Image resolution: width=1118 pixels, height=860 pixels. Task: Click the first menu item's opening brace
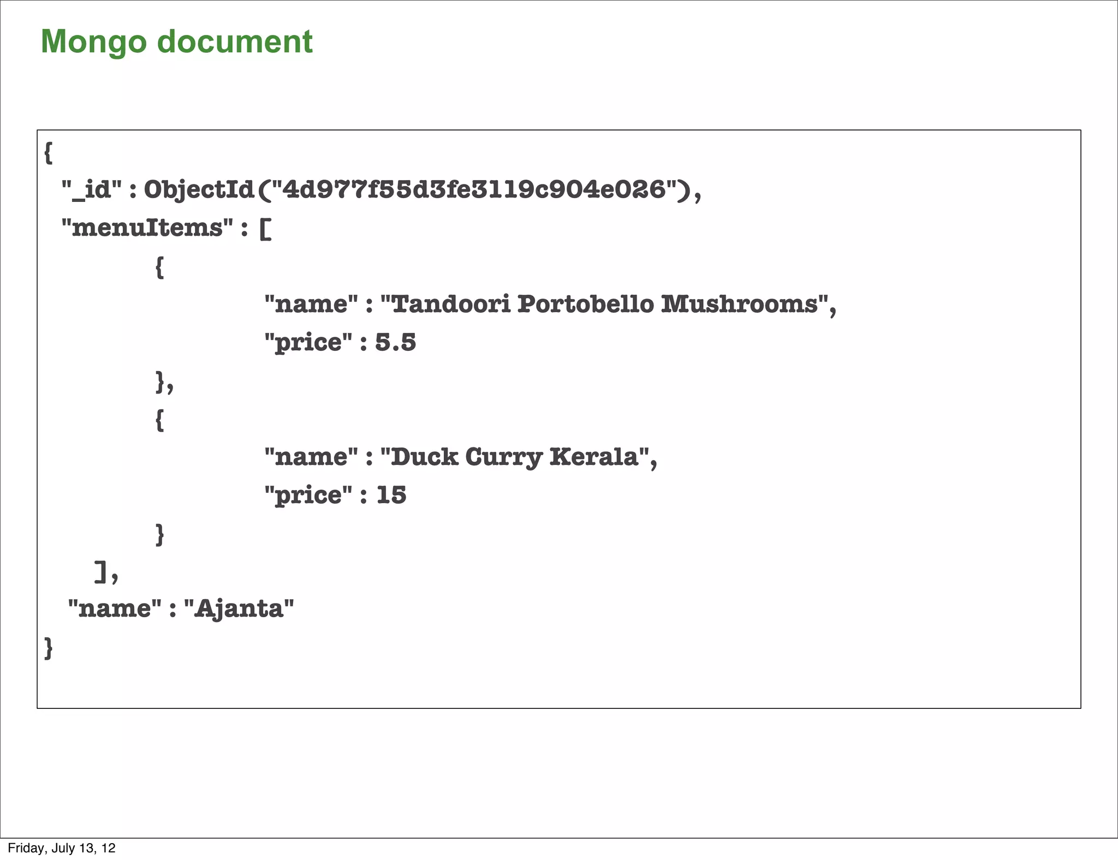click(159, 267)
